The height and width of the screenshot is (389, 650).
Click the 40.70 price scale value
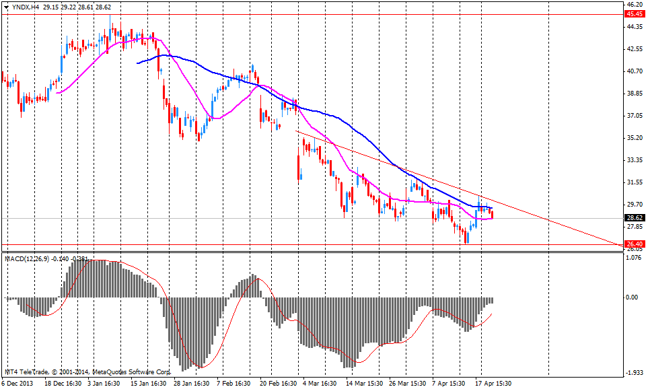635,71
